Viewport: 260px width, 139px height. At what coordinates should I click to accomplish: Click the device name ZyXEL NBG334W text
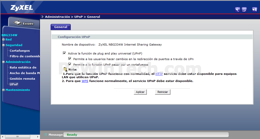(x=130, y=45)
